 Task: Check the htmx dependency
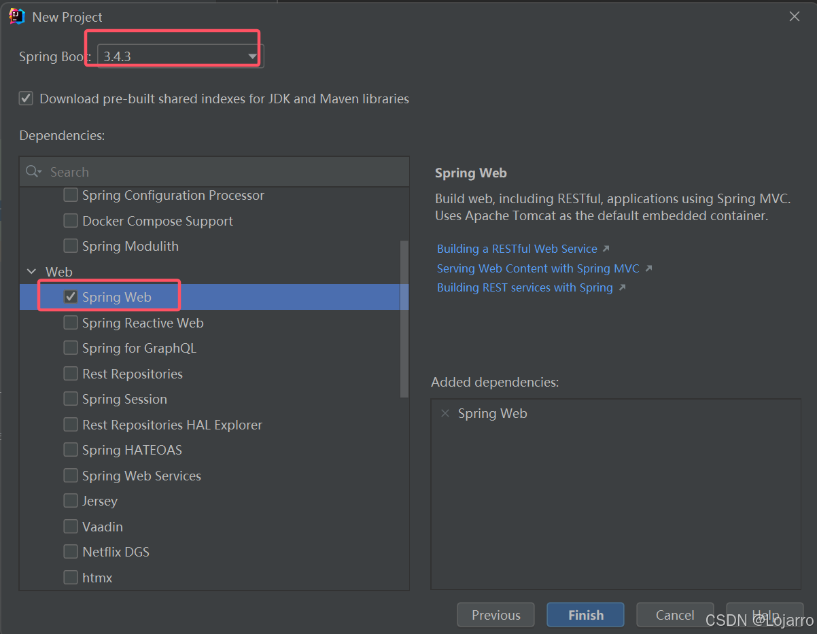pyautogui.click(x=70, y=578)
